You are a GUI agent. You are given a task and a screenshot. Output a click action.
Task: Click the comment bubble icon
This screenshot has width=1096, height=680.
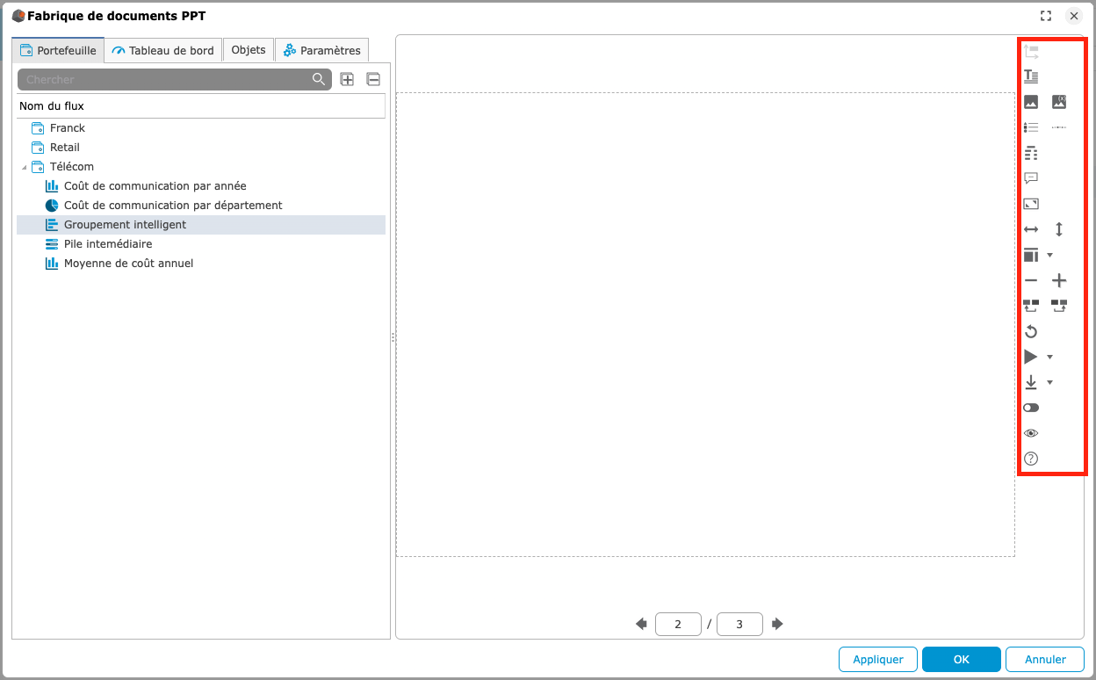coord(1031,178)
